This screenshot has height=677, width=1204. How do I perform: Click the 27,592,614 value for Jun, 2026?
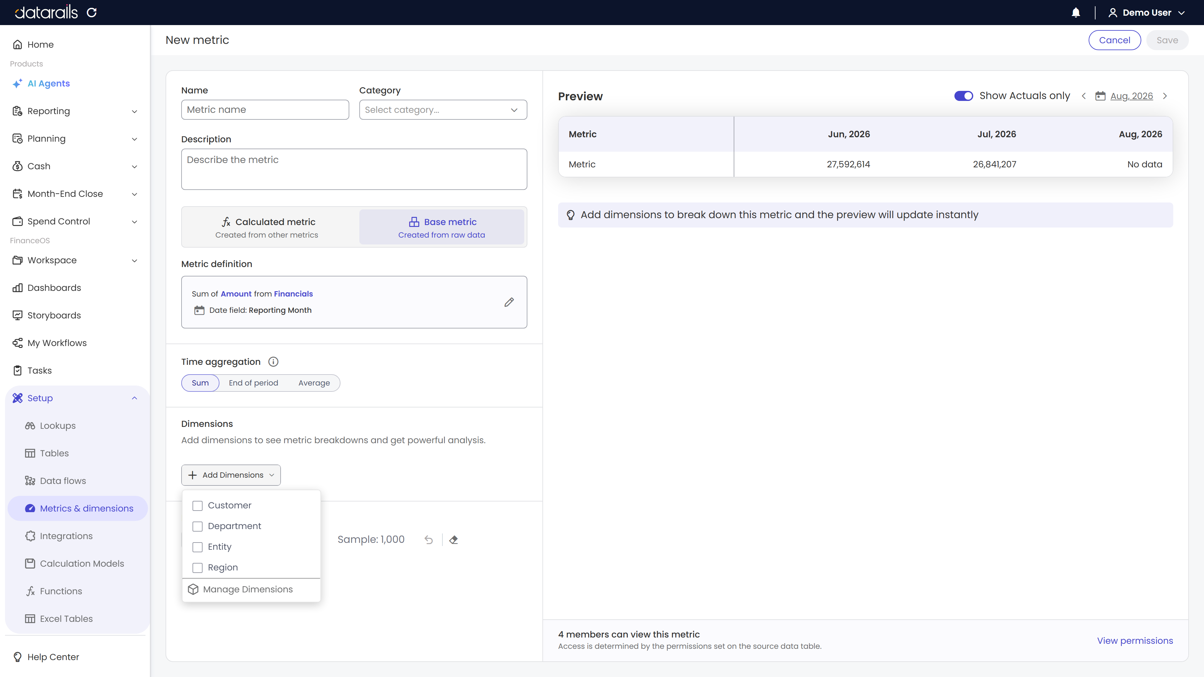pyautogui.click(x=848, y=165)
